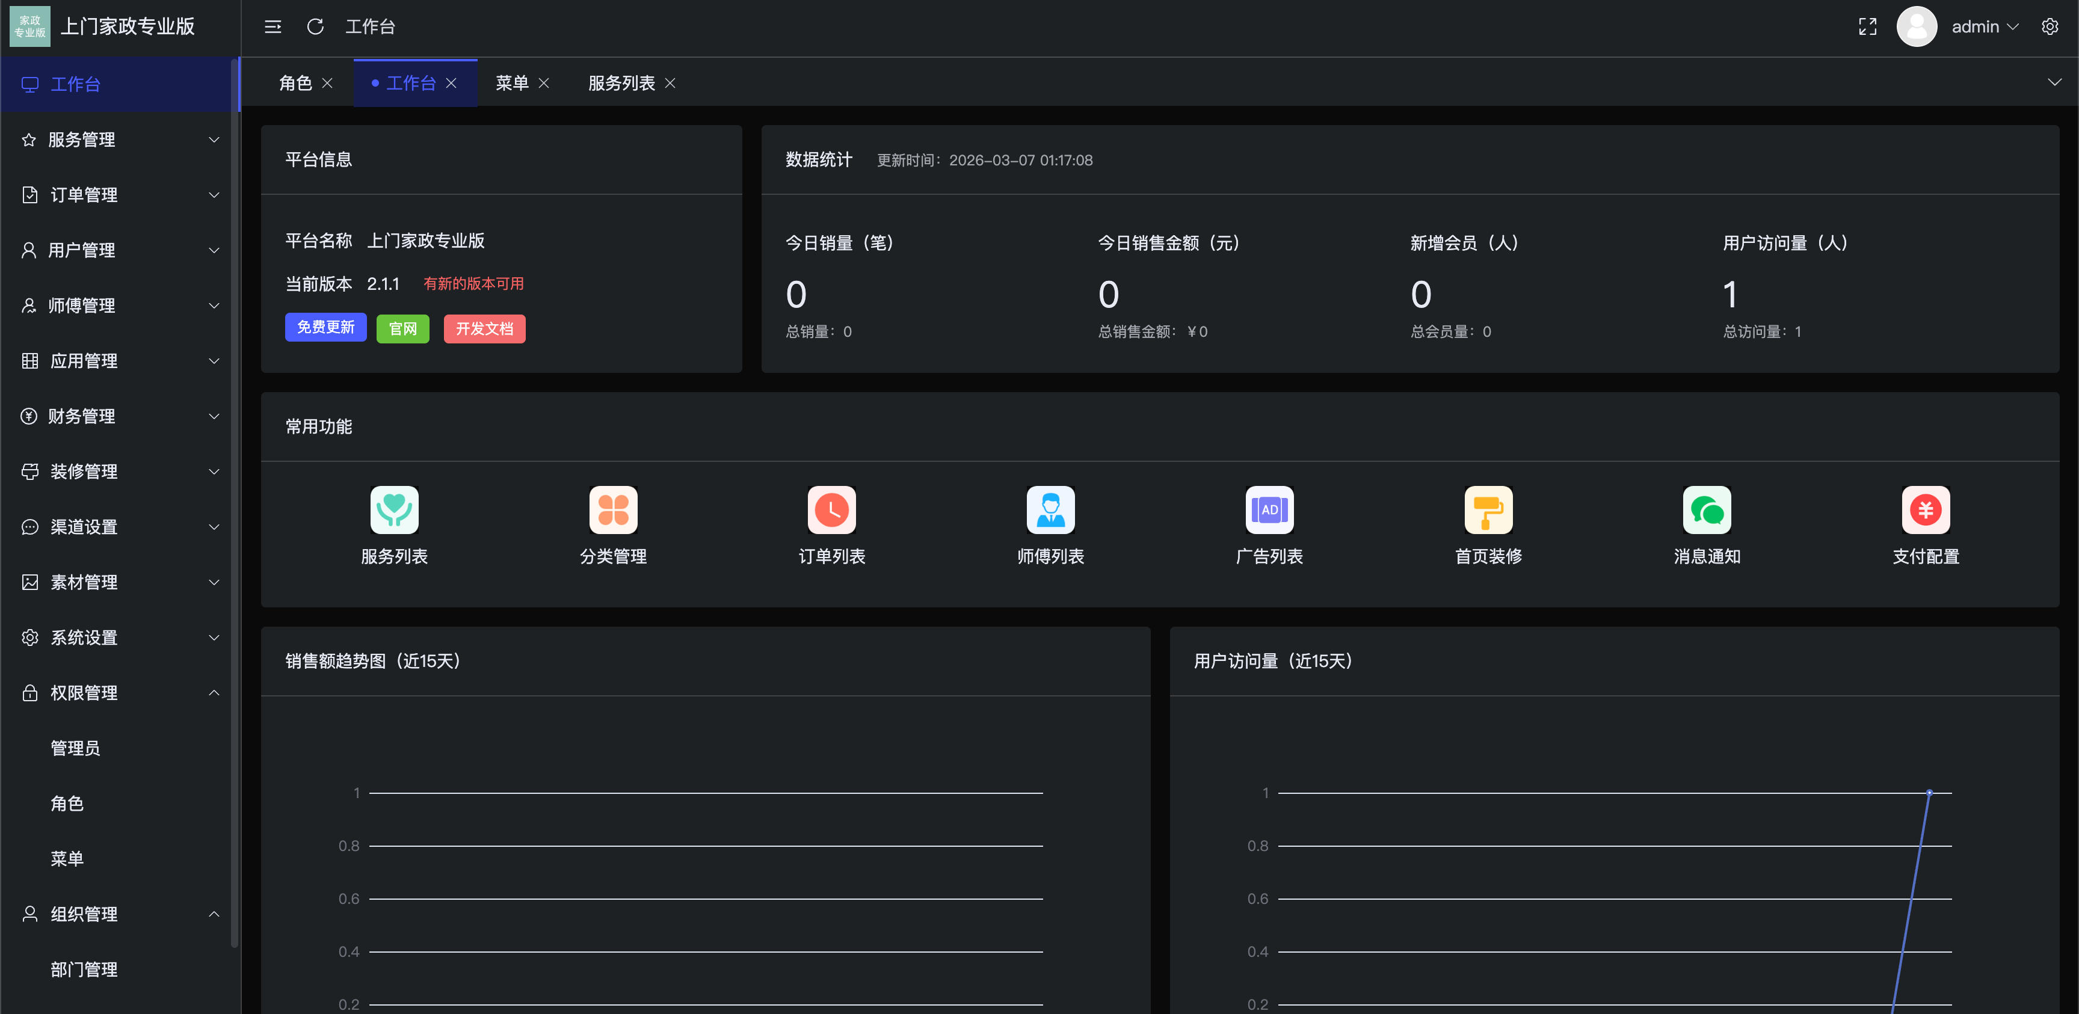Image resolution: width=2079 pixels, height=1014 pixels.
Task: Close the 服务列表 tab
Action: click(670, 83)
